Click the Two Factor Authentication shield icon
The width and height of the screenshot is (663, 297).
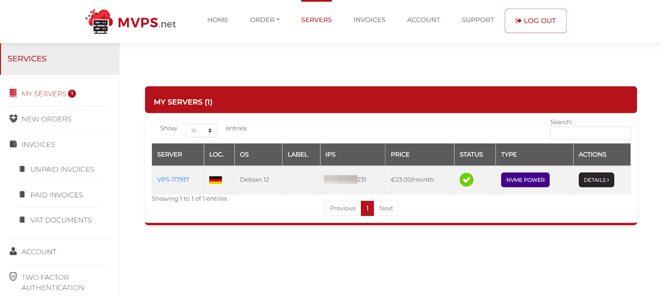pos(13,276)
